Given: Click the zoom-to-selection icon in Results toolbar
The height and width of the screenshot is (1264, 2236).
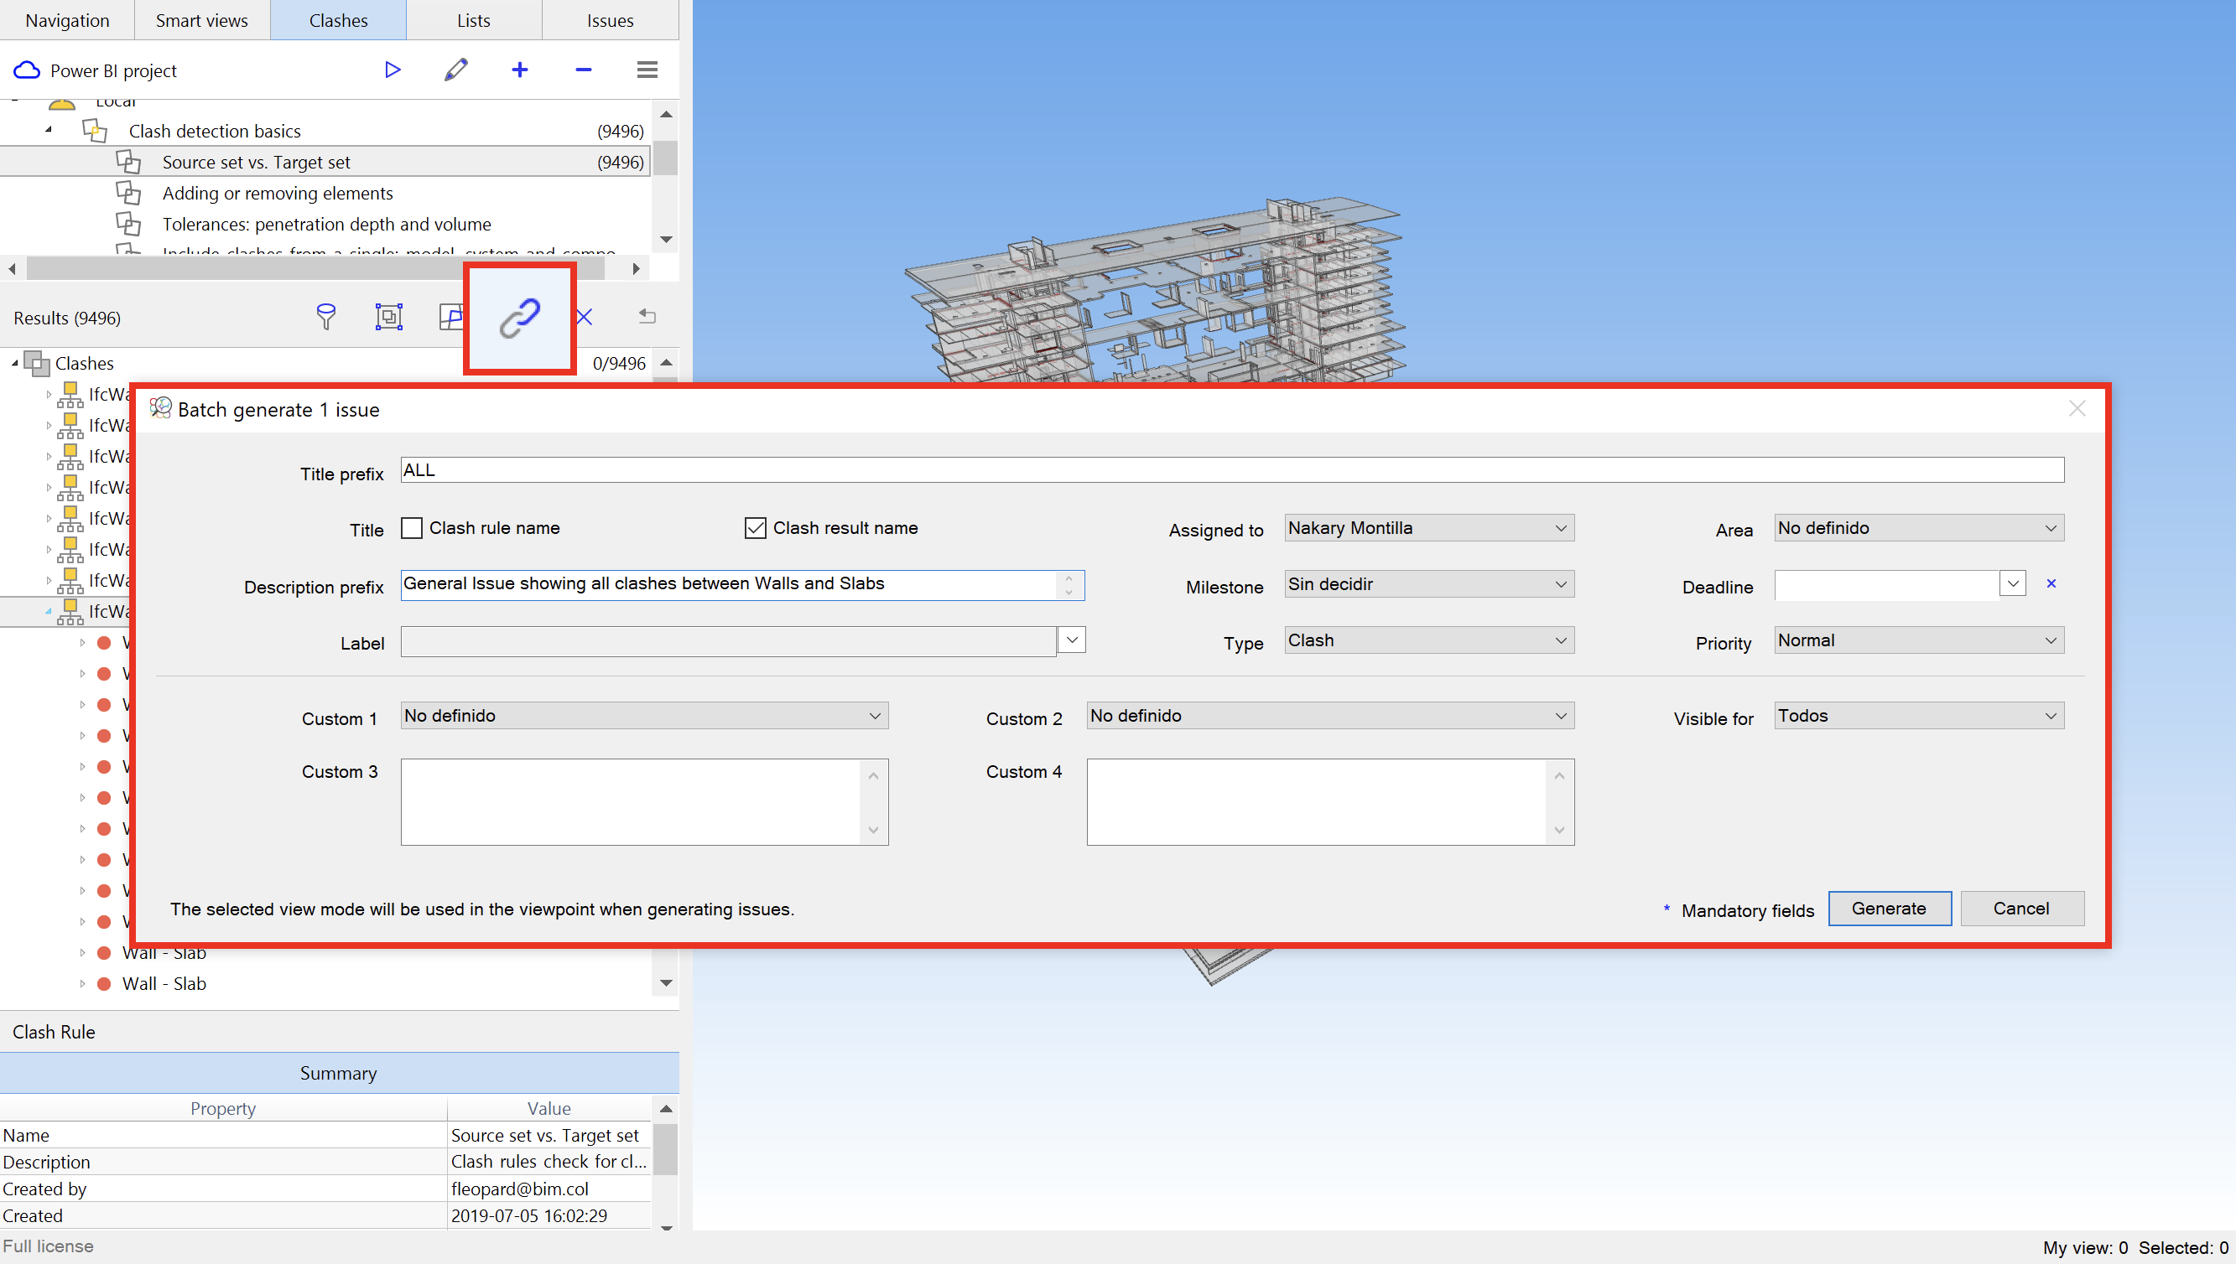Looking at the screenshot, I should [388, 317].
